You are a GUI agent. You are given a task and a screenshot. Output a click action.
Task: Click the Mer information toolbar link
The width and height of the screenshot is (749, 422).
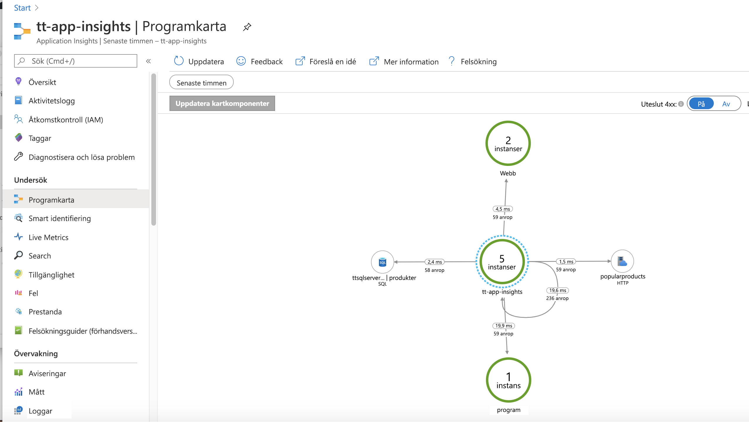coord(411,62)
